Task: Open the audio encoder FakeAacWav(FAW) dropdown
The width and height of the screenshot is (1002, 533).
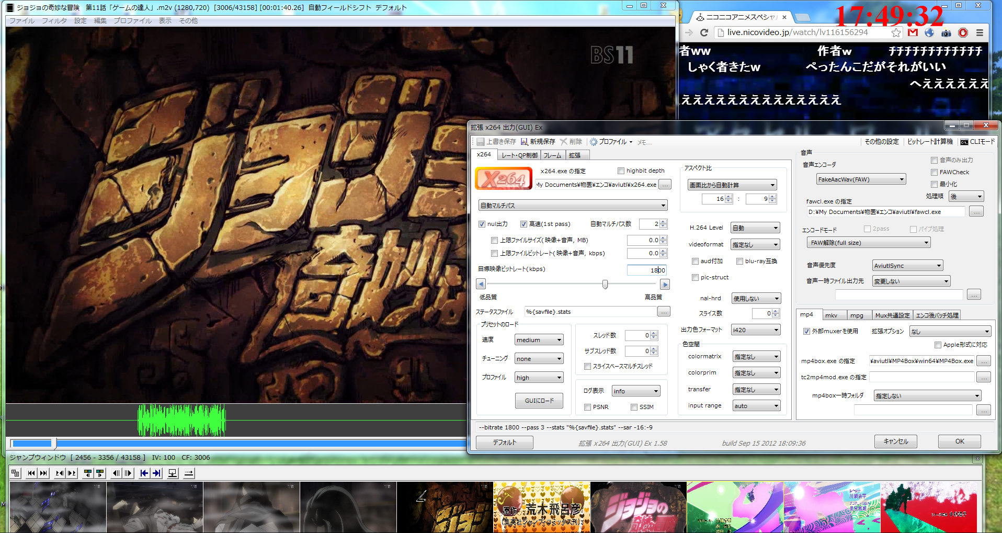Action: (861, 179)
